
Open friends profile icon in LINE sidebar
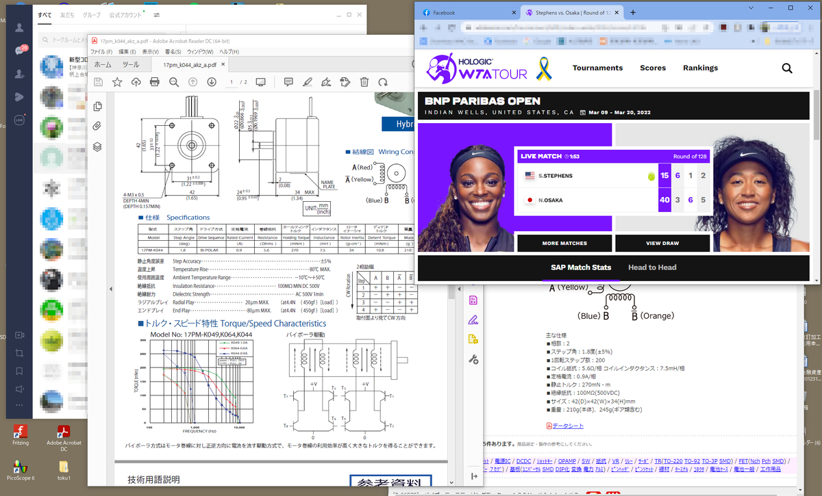tap(19, 27)
